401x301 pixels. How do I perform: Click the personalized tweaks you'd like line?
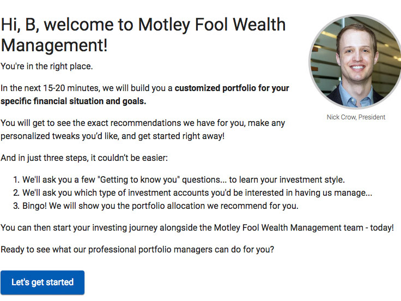point(113,136)
